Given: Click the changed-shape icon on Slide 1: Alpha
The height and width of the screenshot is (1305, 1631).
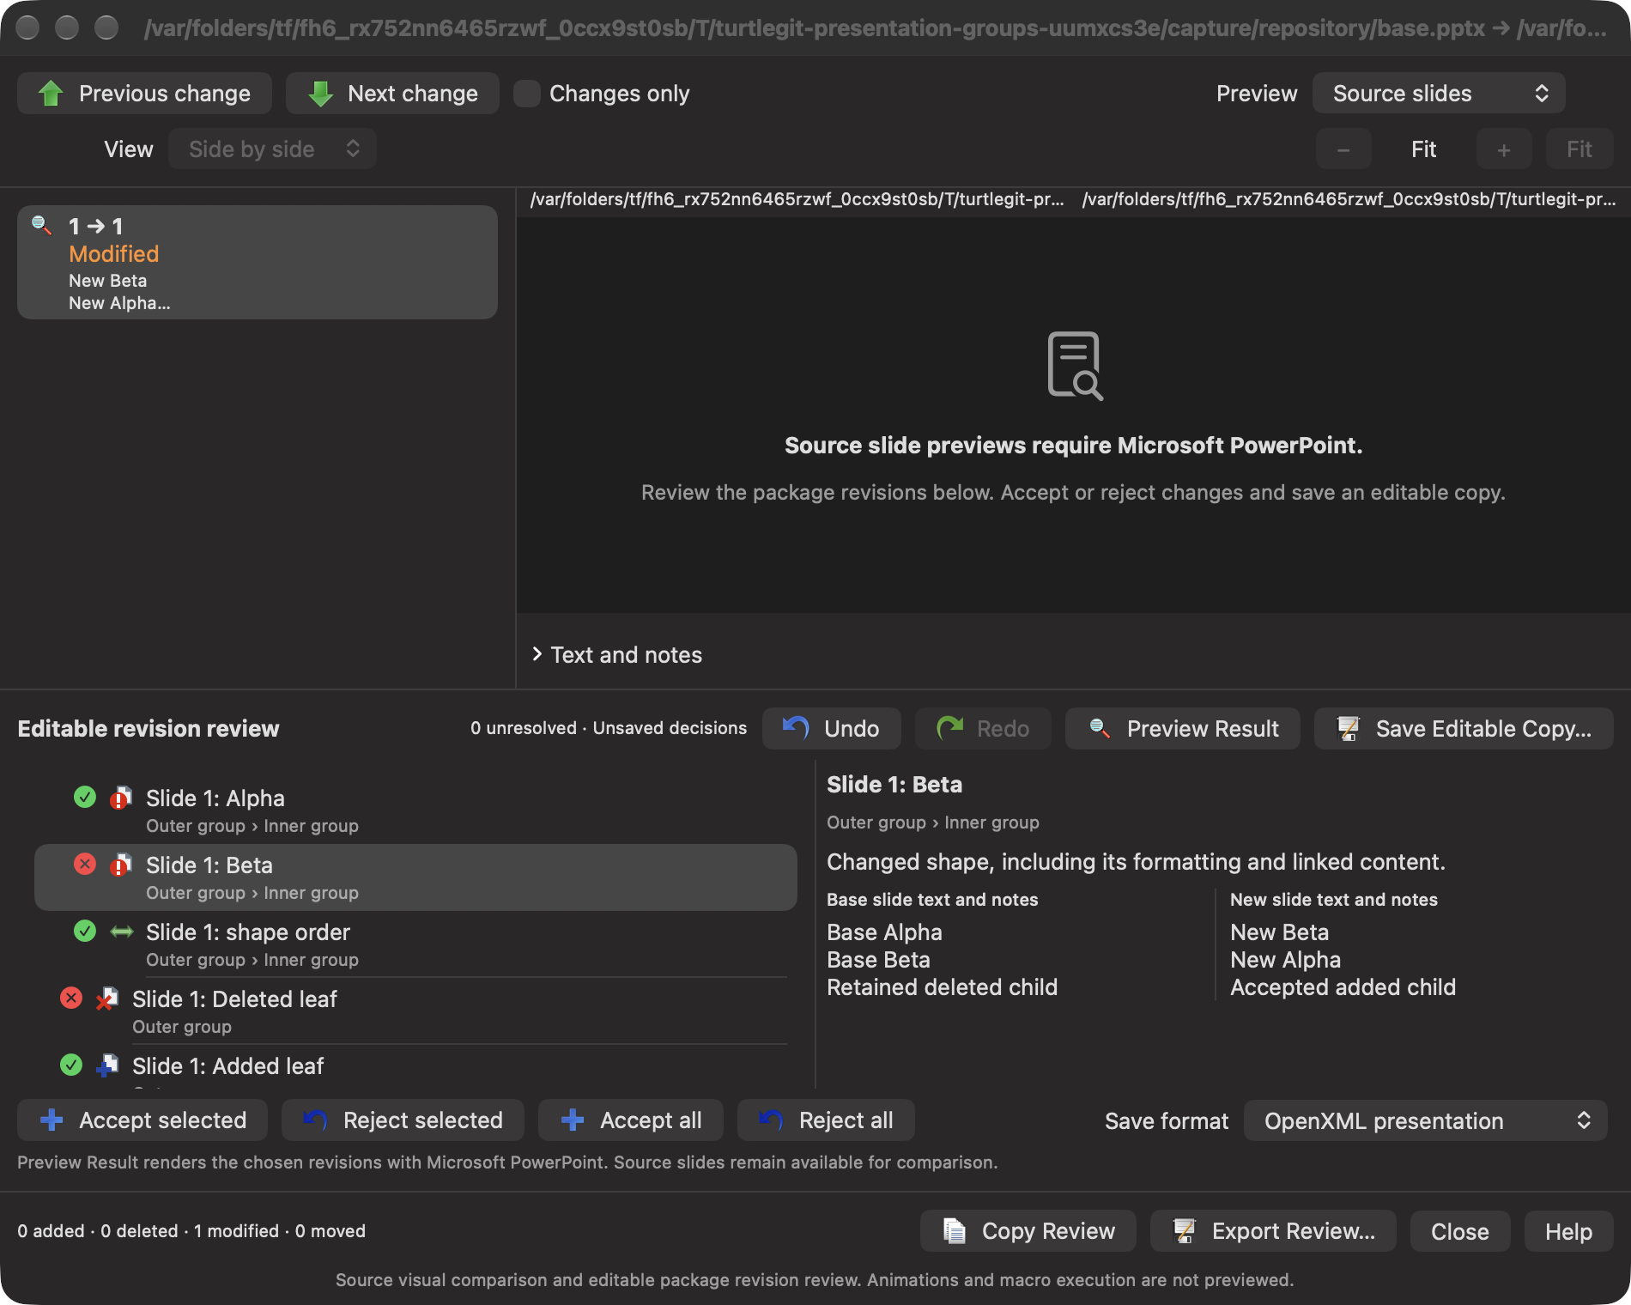Looking at the screenshot, I should pos(121,798).
